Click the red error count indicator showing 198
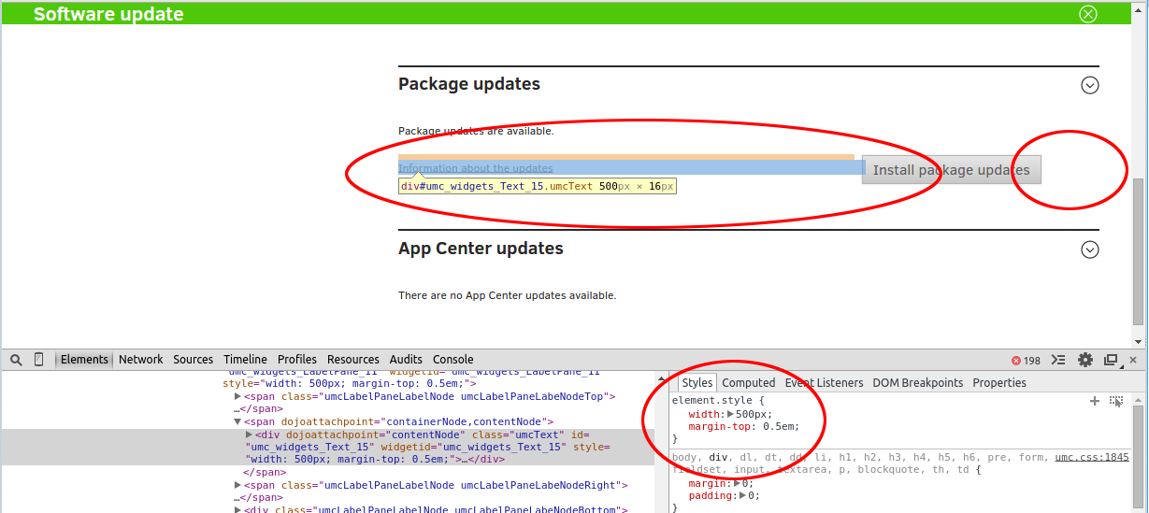Image resolution: width=1149 pixels, height=513 pixels. (1026, 360)
